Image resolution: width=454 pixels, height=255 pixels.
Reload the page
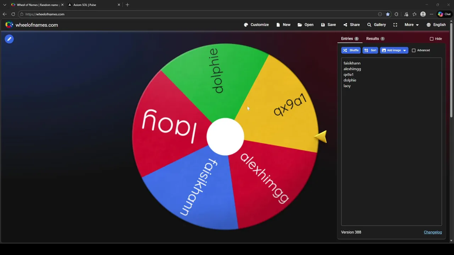click(x=13, y=14)
